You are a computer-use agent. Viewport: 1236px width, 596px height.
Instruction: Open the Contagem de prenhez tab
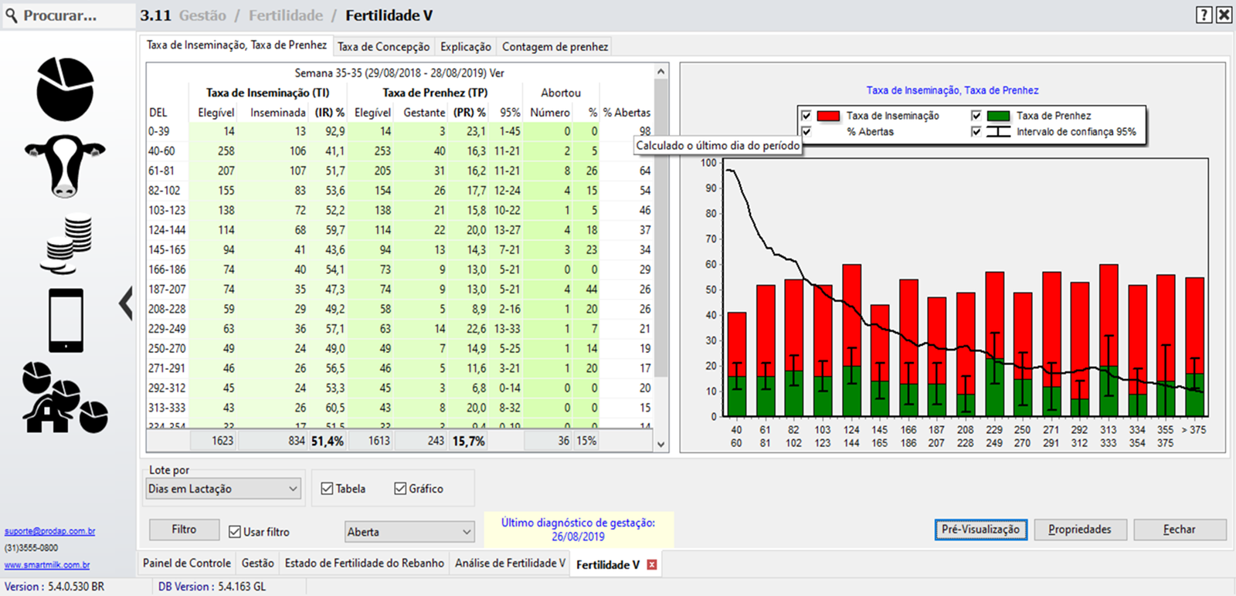[x=555, y=46]
